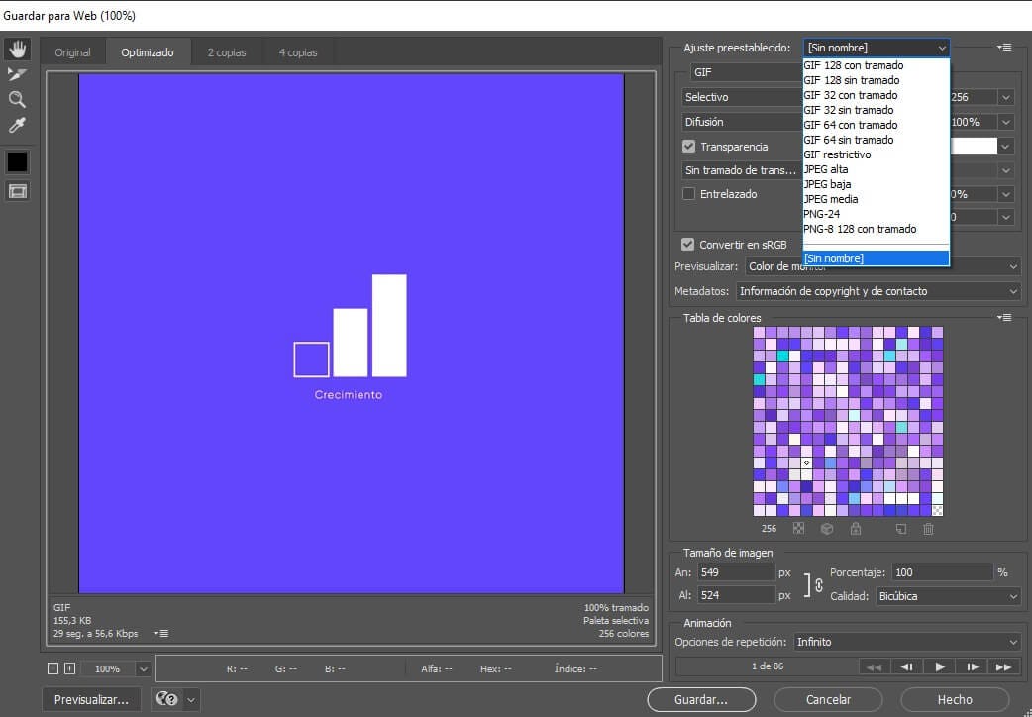Viewport: 1032px width, 717px height.
Task: Uncheck Convertir en sRGB option
Action: point(688,244)
